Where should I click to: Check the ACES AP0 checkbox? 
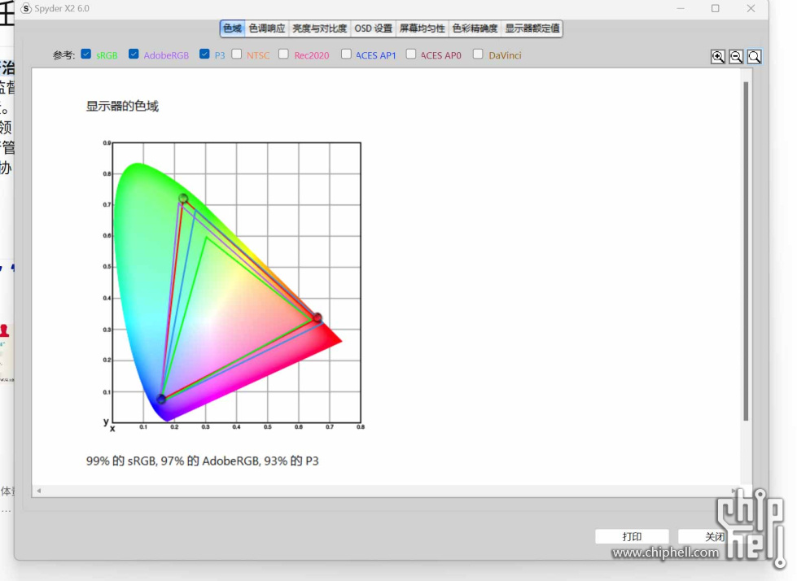point(411,55)
